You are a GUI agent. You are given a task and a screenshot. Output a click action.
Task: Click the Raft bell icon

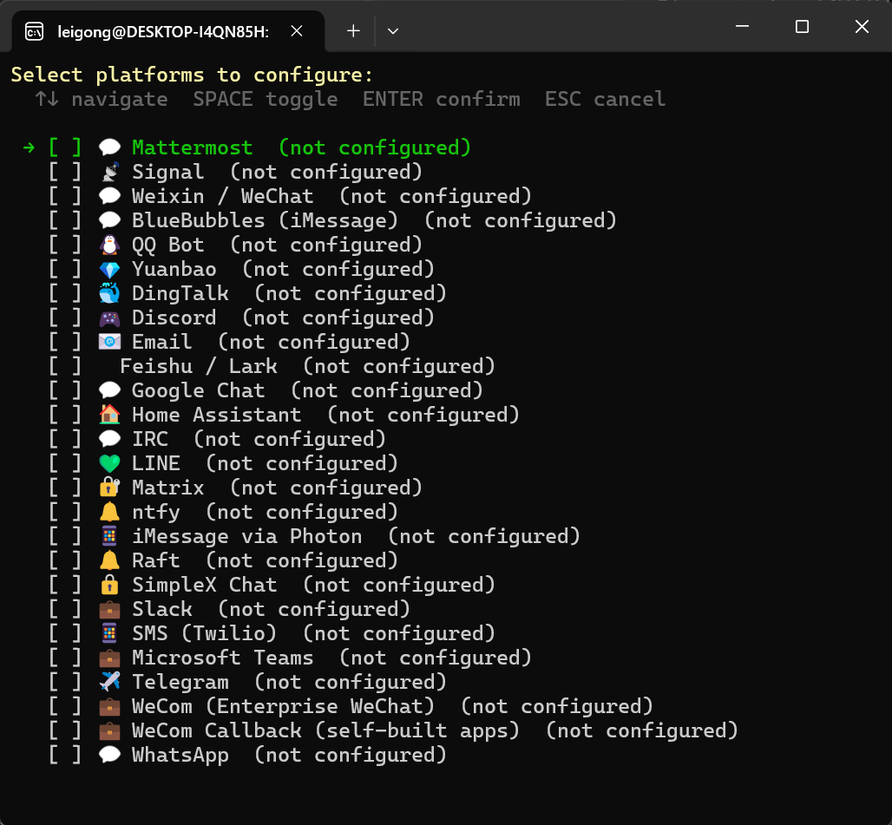click(110, 560)
